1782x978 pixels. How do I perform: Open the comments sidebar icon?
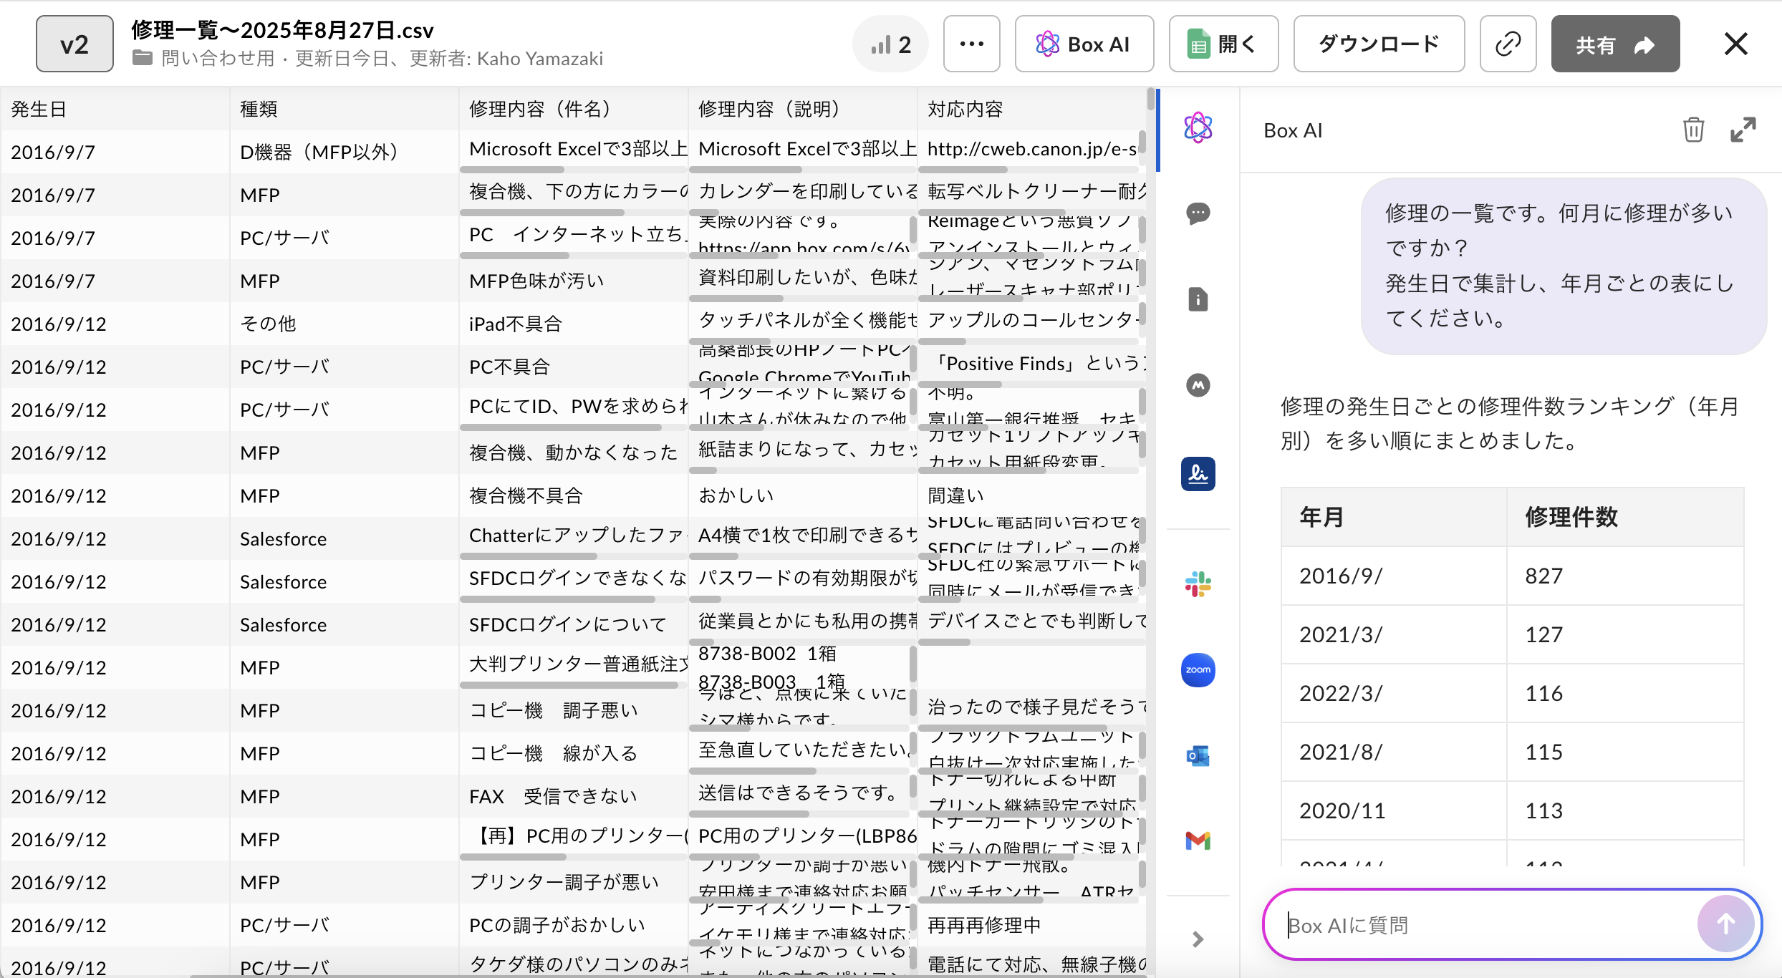1198,213
